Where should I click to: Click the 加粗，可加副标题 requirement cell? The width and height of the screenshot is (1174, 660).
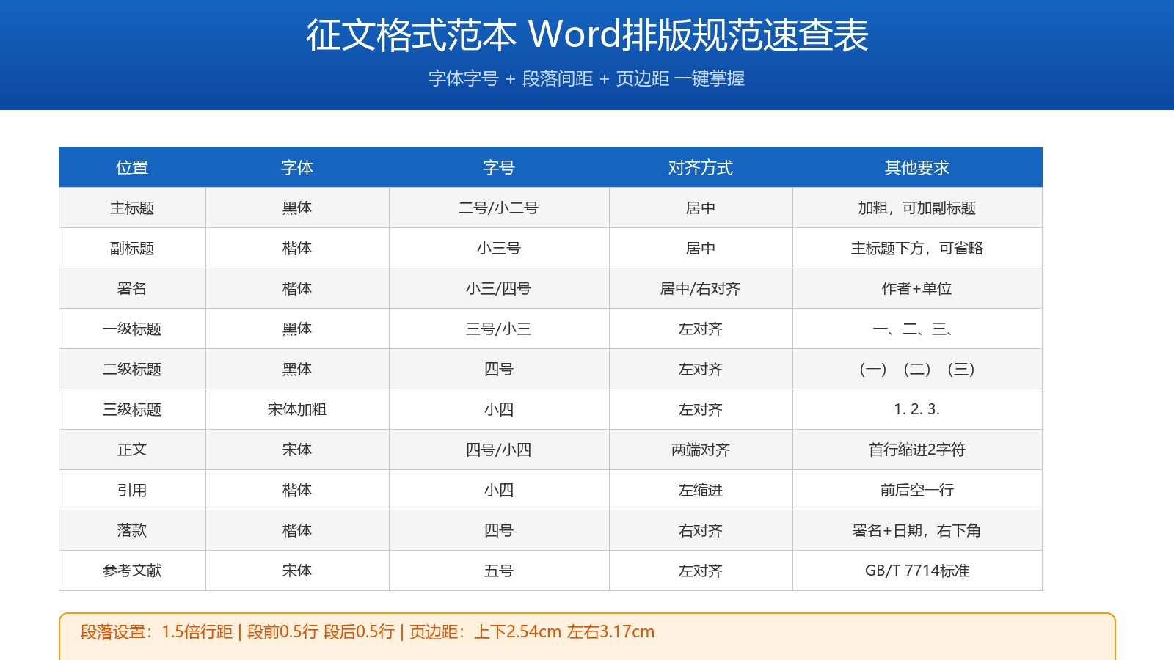pyautogui.click(x=917, y=208)
